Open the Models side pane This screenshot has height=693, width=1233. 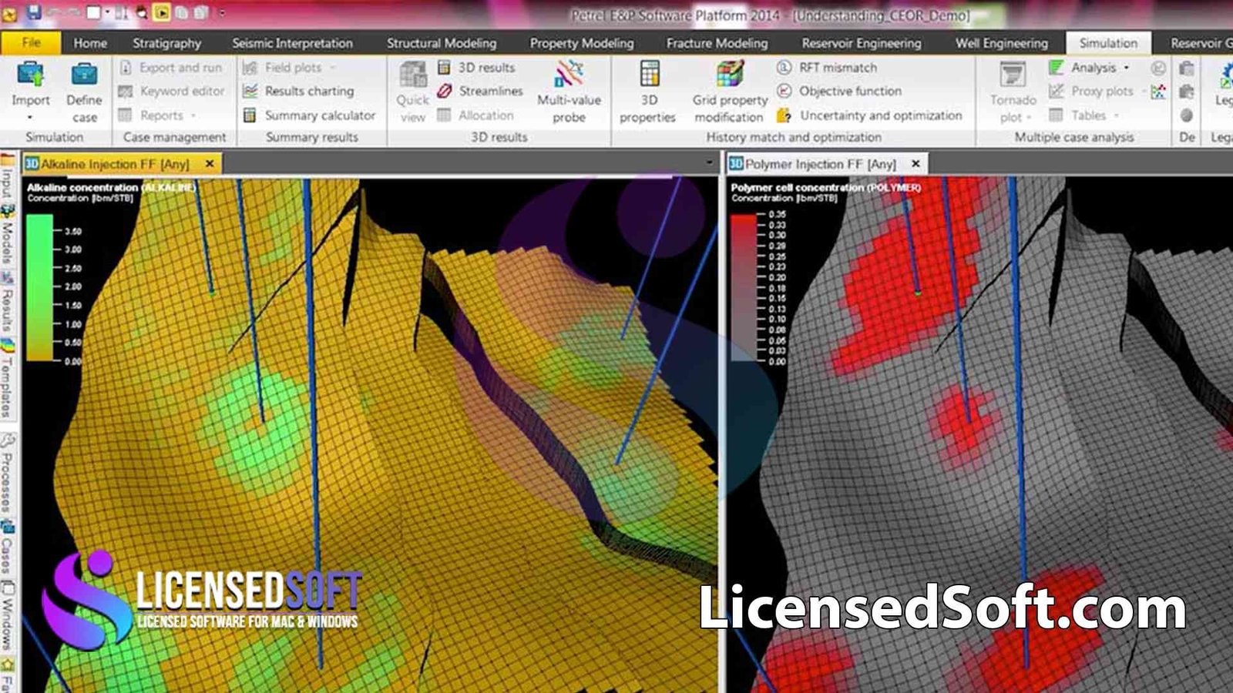(7, 235)
